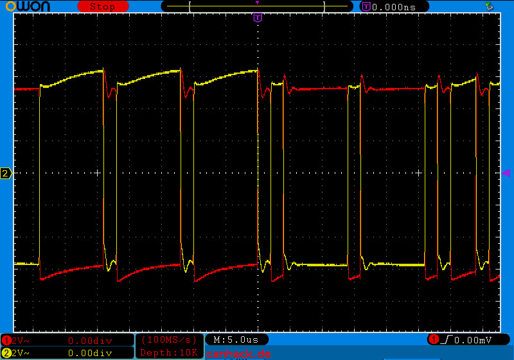Click the yellow channel 2 ground marker
The width and height of the screenshot is (514, 360).
pos(6,173)
